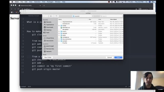Open the view mode selector in dialog
The image size is (164, 92).
pos(51,16)
